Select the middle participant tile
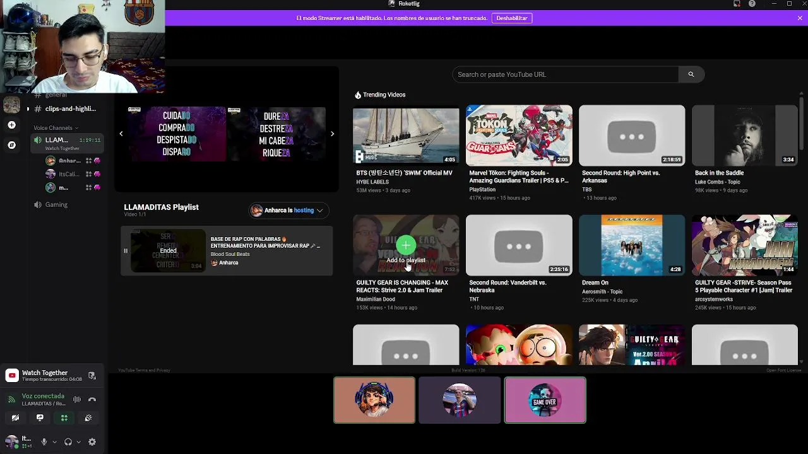The height and width of the screenshot is (454, 808). tap(460, 400)
